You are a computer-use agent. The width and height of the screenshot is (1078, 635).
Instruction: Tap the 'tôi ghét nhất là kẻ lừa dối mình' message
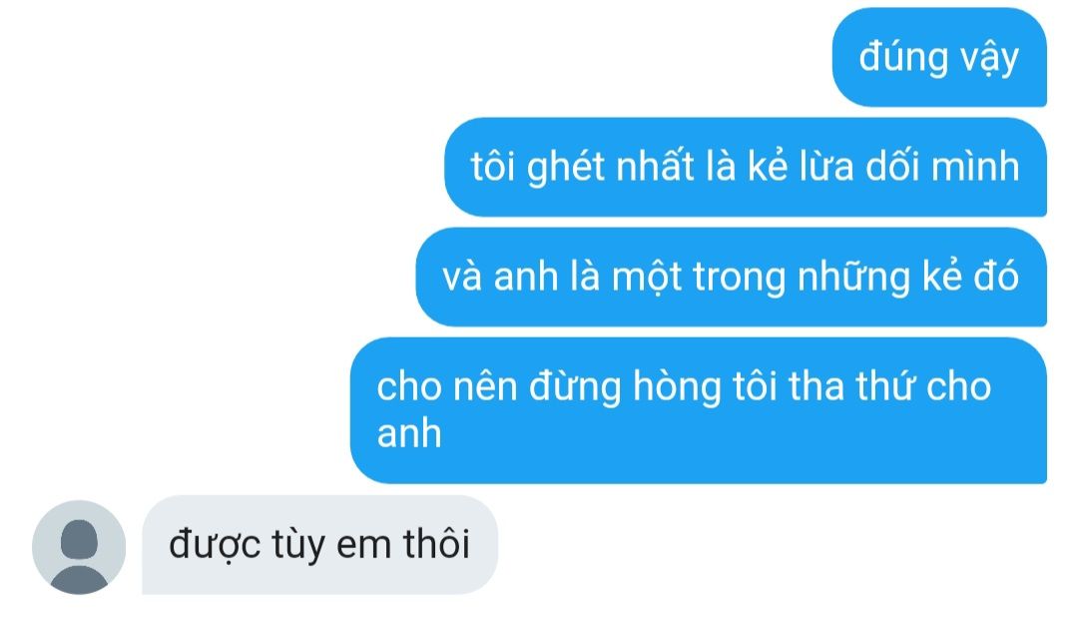coord(746,167)
